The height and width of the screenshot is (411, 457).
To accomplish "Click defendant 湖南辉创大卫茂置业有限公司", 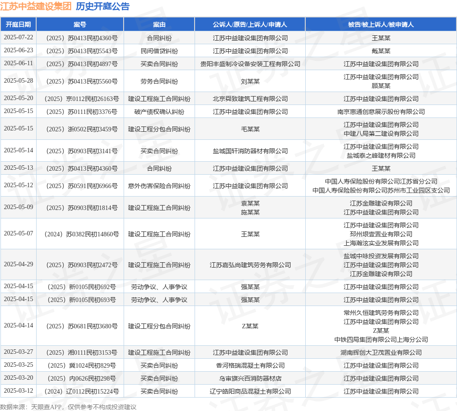I will pos(381,352).
